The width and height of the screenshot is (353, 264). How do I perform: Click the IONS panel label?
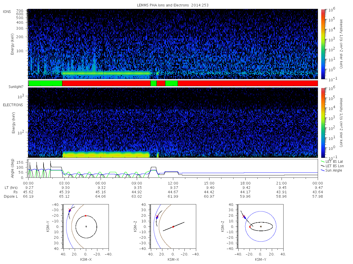point(7,11)
